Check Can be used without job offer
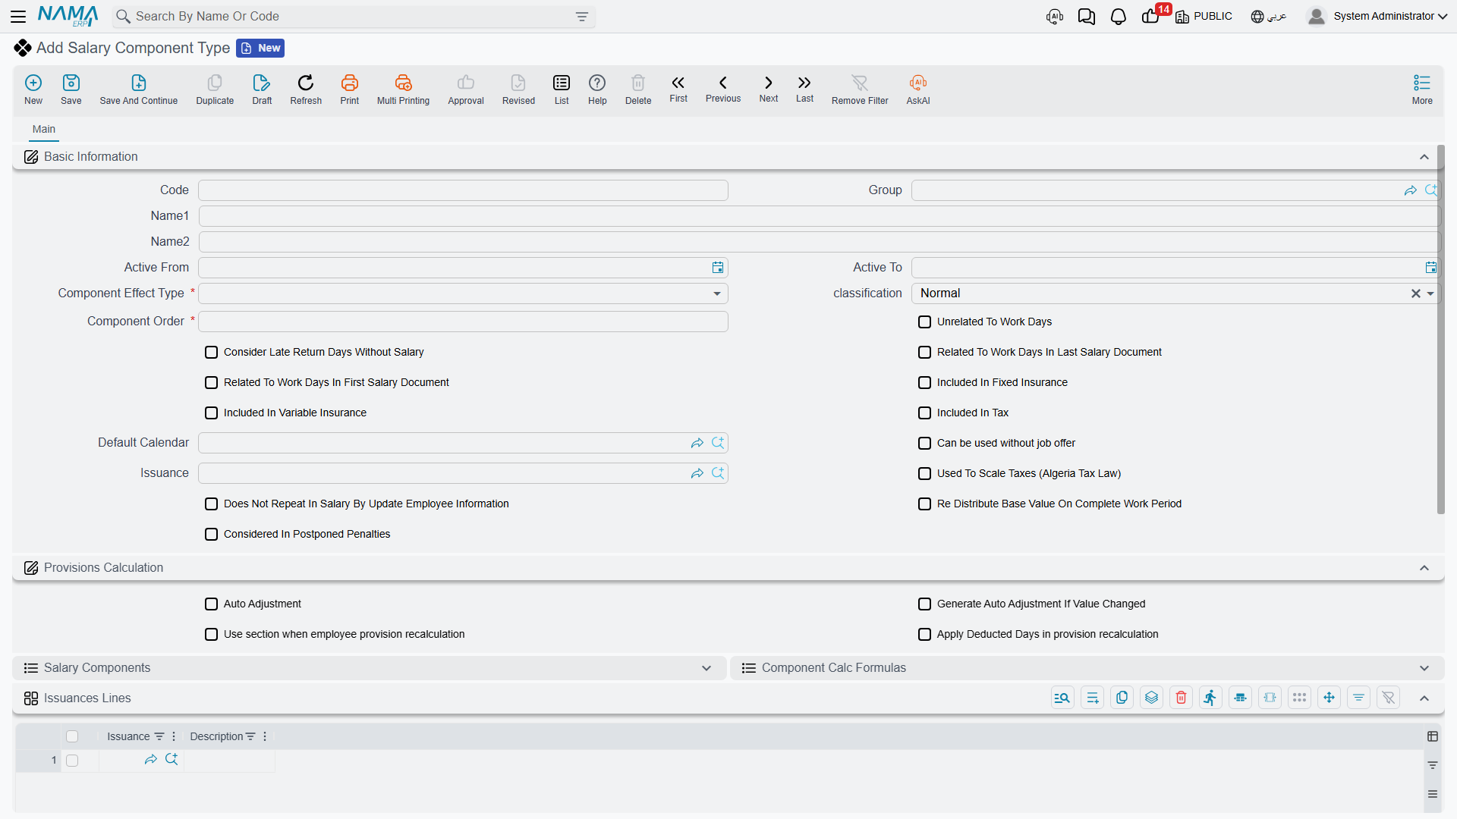1457x819 pixels. point(924,443)
